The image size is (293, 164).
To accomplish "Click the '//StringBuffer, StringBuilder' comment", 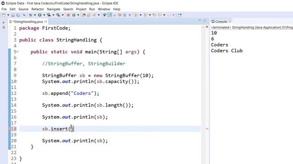I will pos(84,64).
